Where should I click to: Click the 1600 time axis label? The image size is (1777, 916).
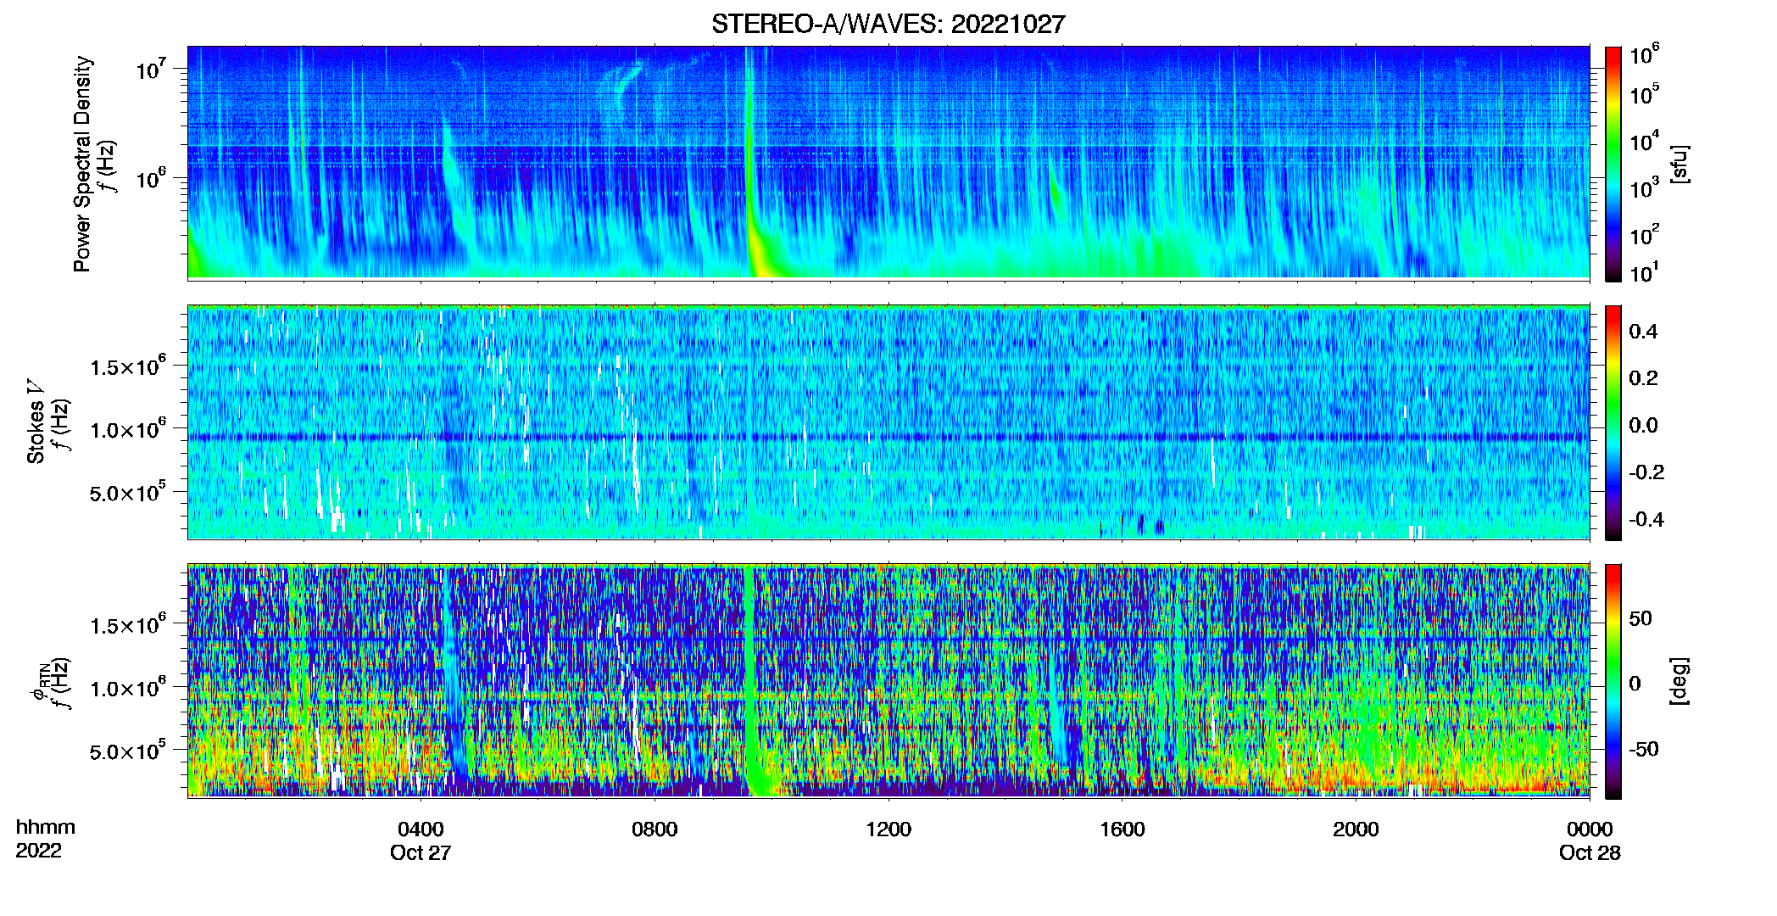click(x=1122, y=829)
